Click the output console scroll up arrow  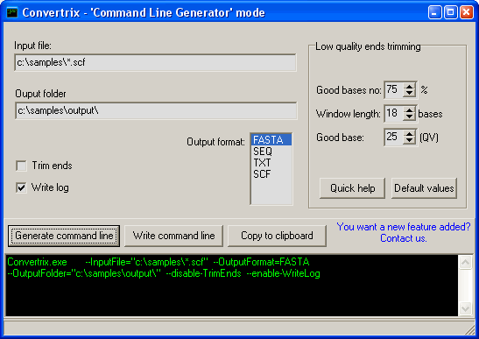(465, 263)
